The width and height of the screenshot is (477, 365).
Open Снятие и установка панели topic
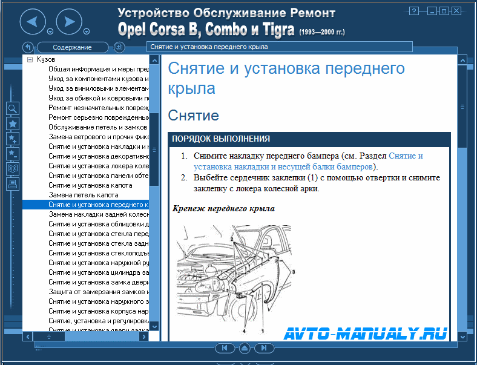(x=99, y=176)
